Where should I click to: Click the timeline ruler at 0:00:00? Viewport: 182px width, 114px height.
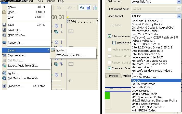point(72,21)
